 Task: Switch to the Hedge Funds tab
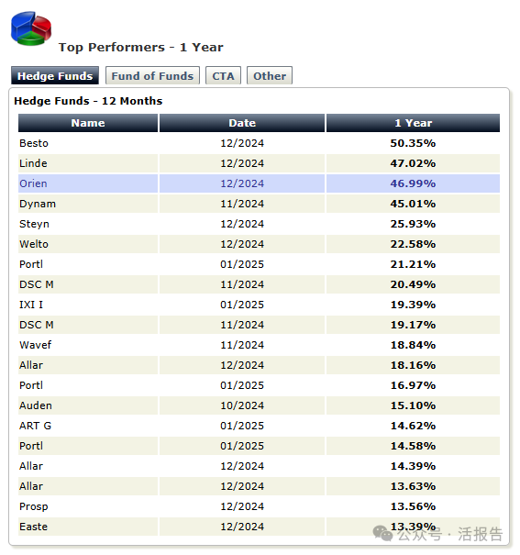(55, 75)
